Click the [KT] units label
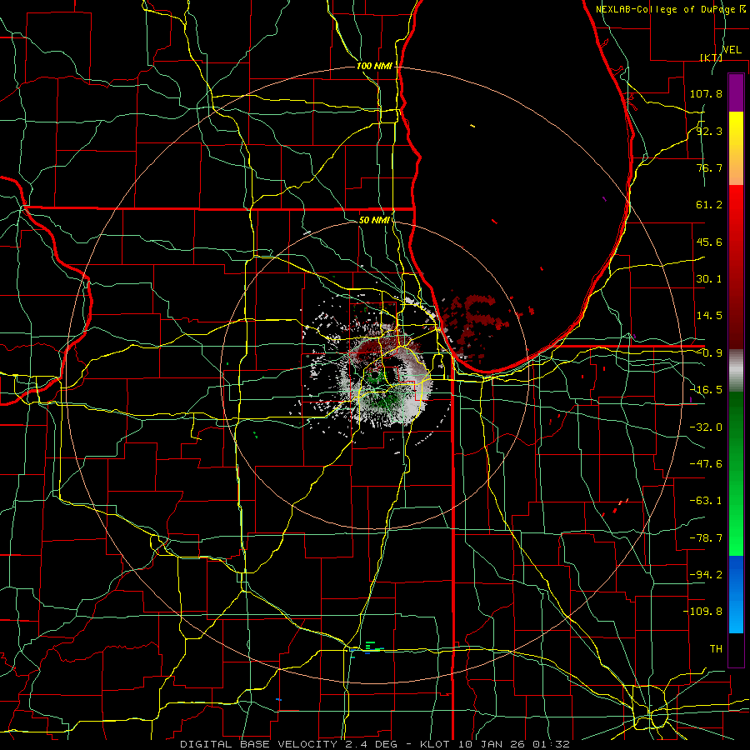Screen dimensions: 750x750 click(711, 57)
